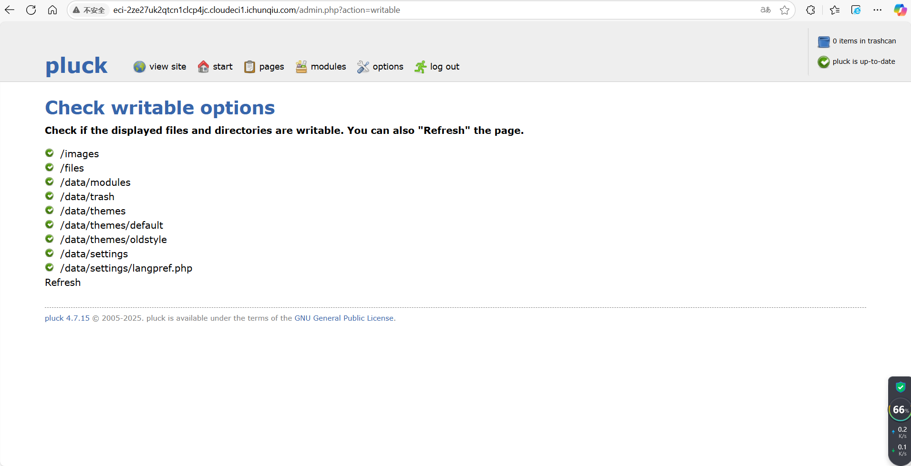Screen dimensions: 911x466
Task: Click the trashcan icon
Action: click(x=824, y=42)
